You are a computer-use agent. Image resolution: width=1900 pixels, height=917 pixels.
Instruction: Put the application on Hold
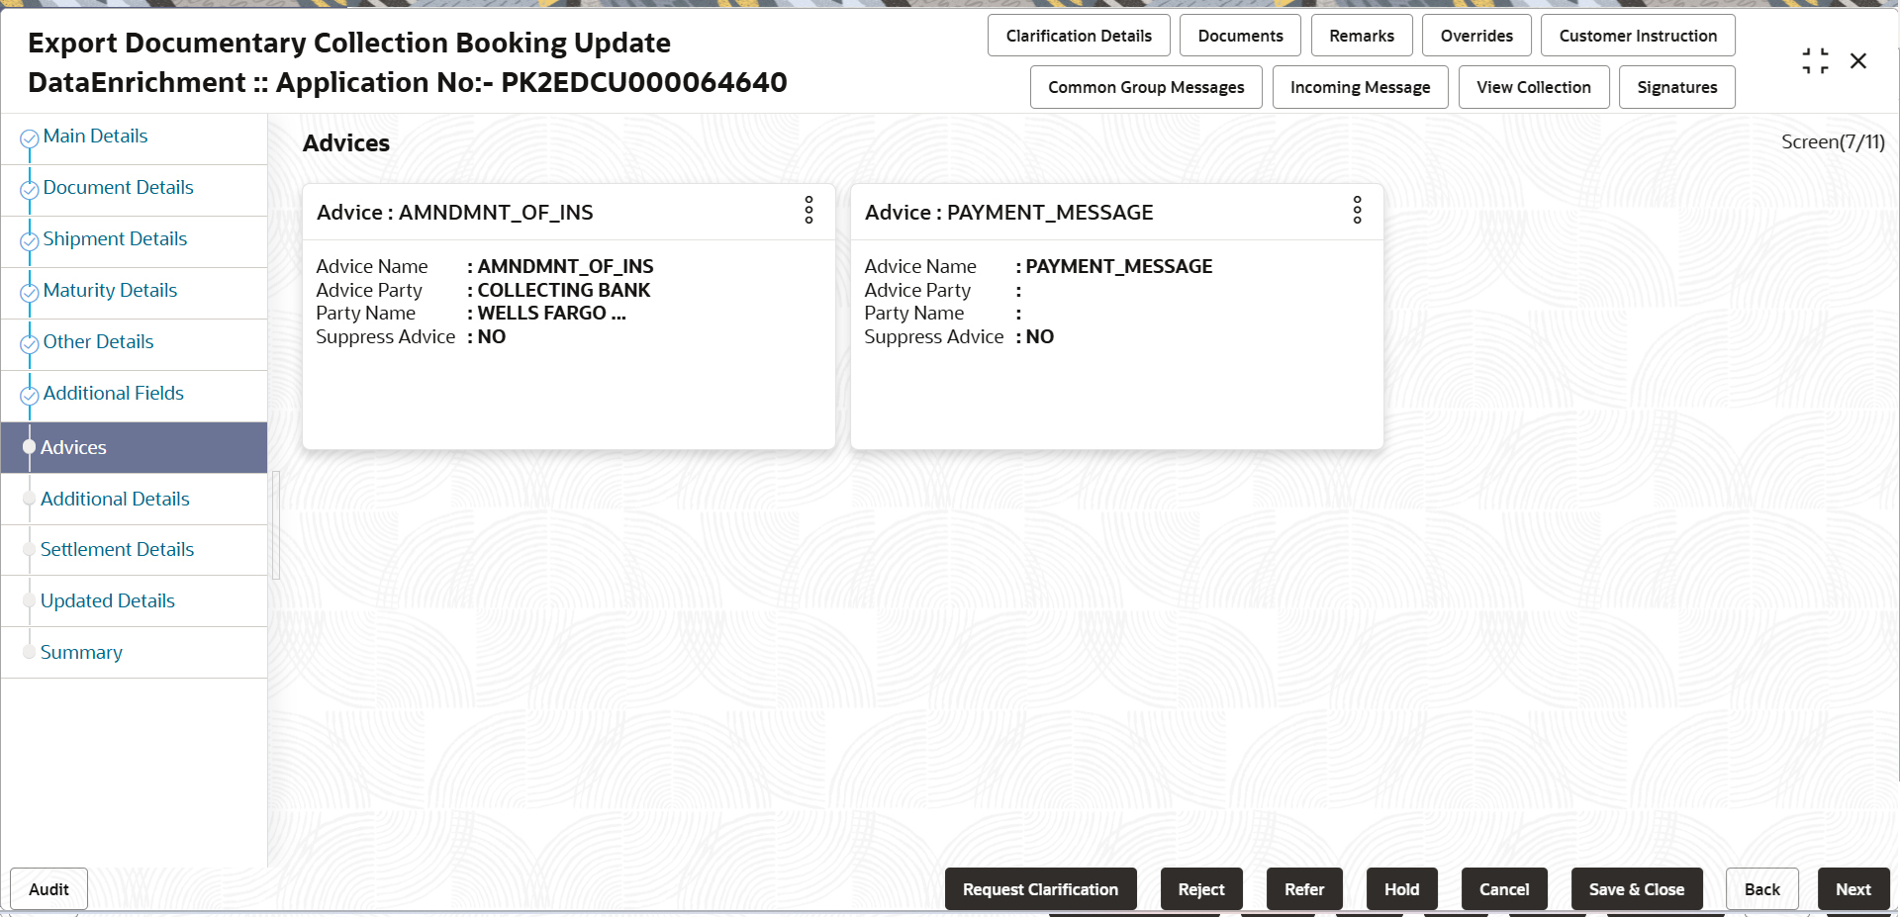[x=1401, y=889]
